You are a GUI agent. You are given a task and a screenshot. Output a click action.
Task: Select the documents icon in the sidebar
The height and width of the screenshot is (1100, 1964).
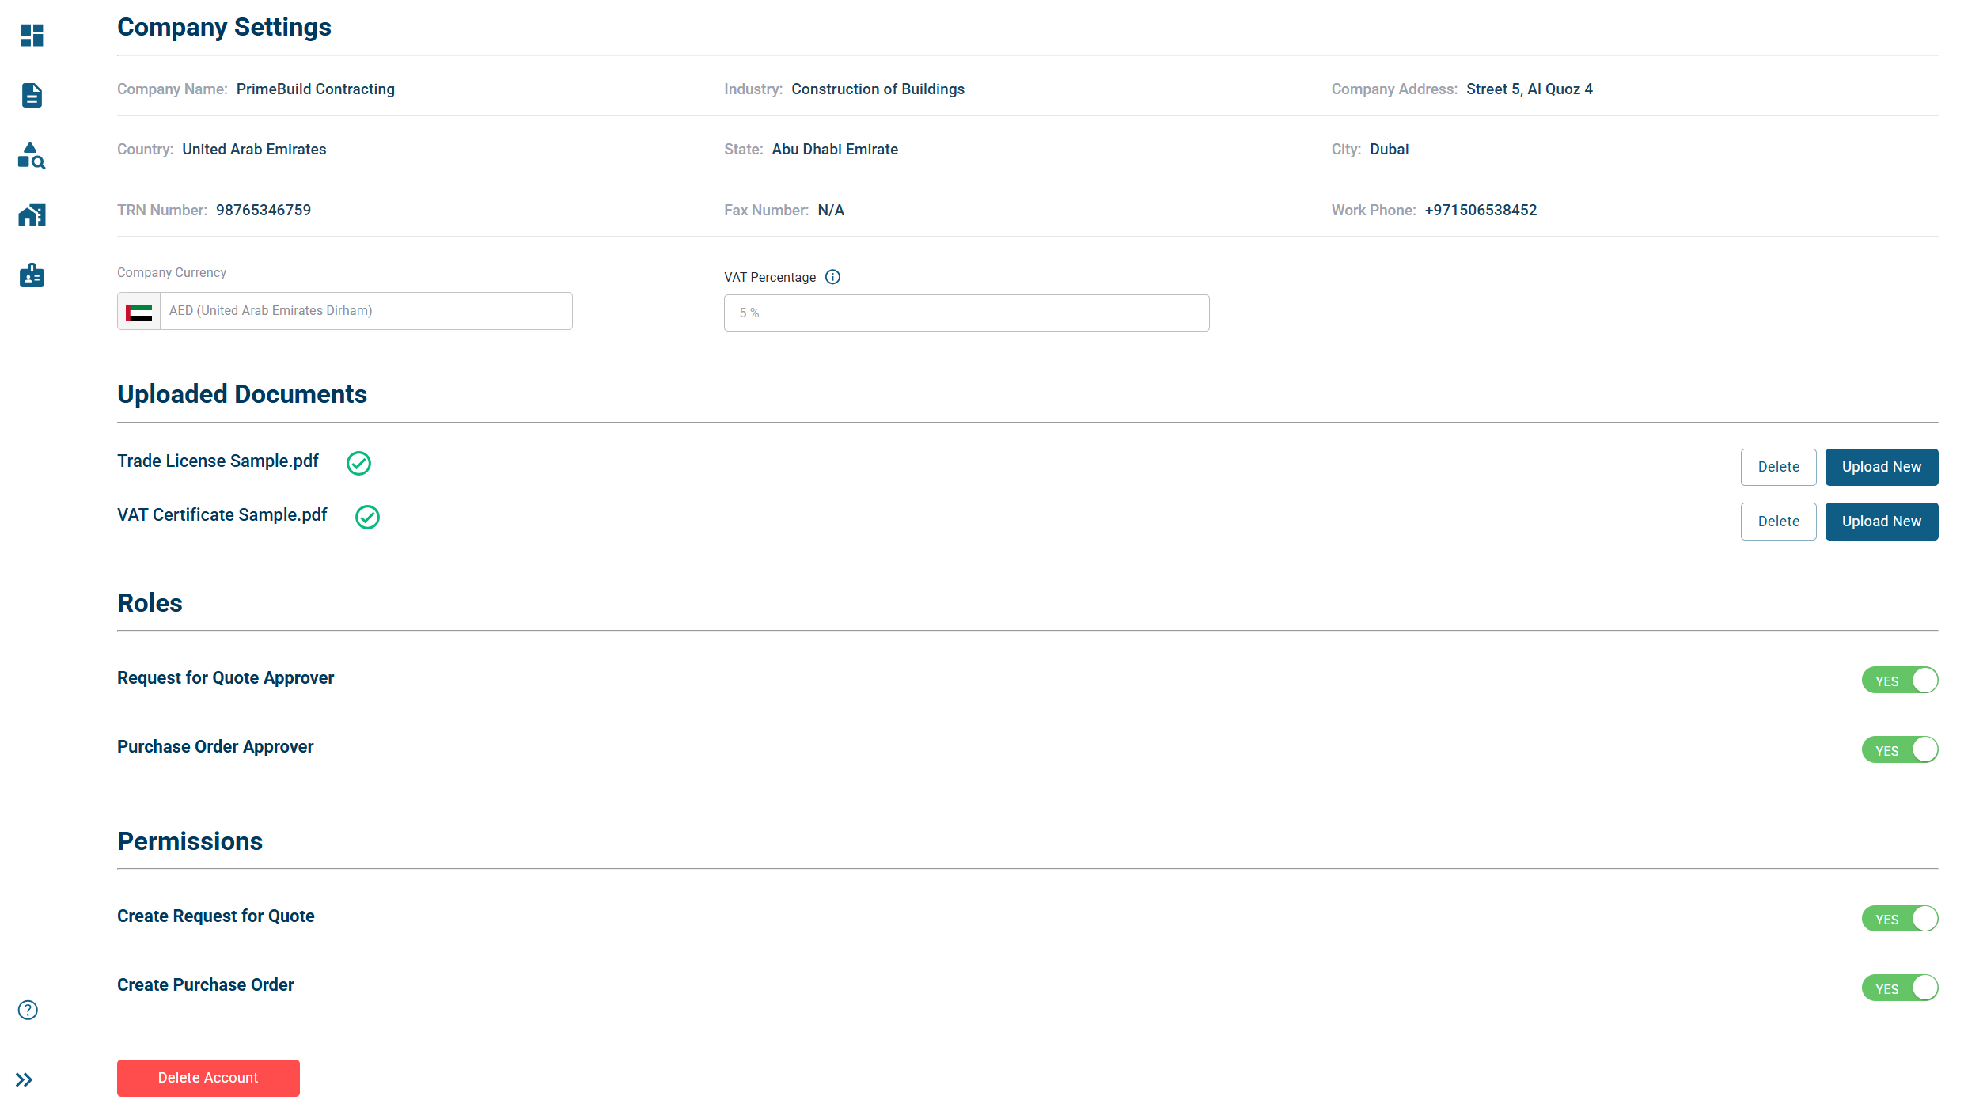pos(32,95)
